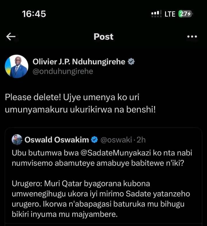
Task: Tap the back arrow
Action: (x=11, y=36)
